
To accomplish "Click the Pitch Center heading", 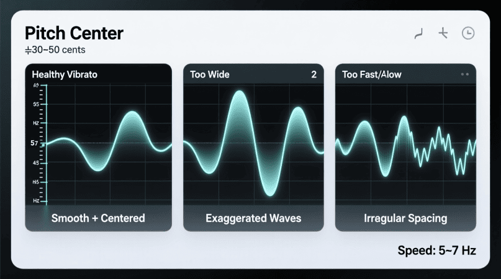I will click(x=74, y=32).
